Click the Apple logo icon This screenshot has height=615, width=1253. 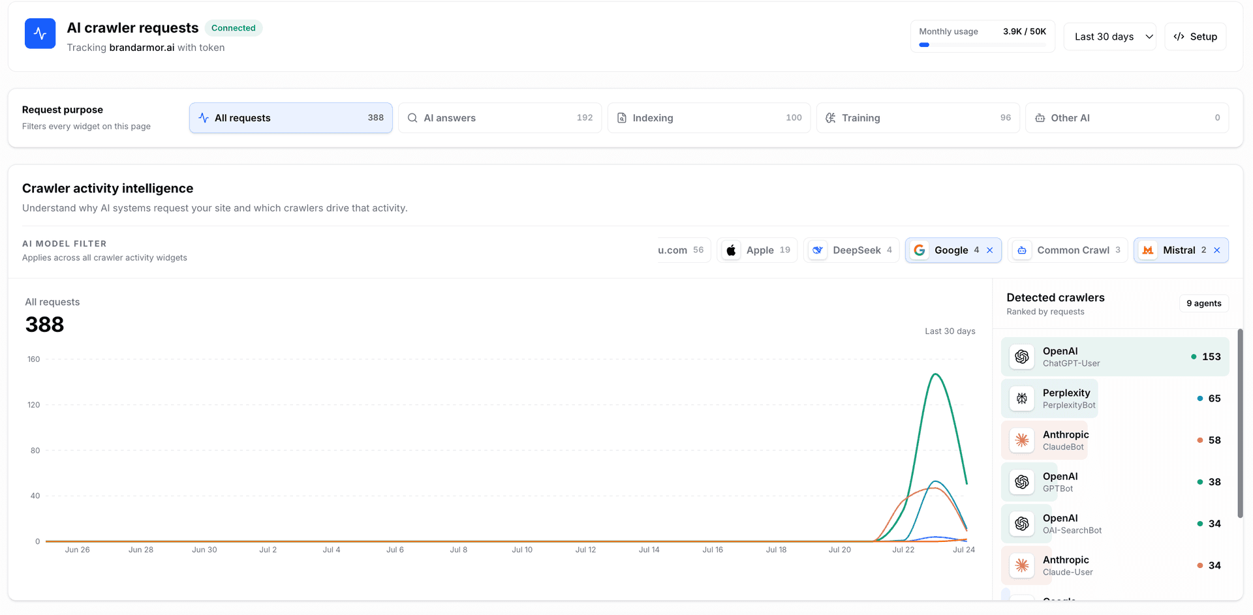[732, 250]
